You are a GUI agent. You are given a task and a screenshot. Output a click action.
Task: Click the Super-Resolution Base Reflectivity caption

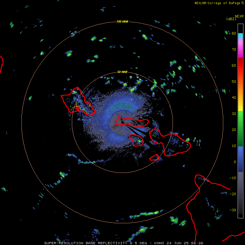point(124,243)
